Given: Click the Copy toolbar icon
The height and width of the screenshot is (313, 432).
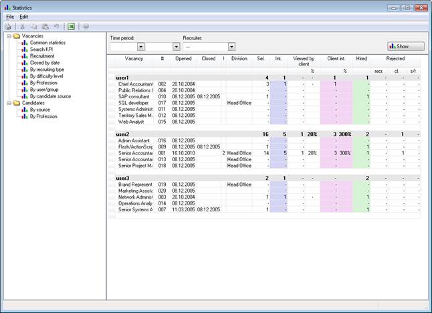Looking at the screenshot, I should click(34, 27).
